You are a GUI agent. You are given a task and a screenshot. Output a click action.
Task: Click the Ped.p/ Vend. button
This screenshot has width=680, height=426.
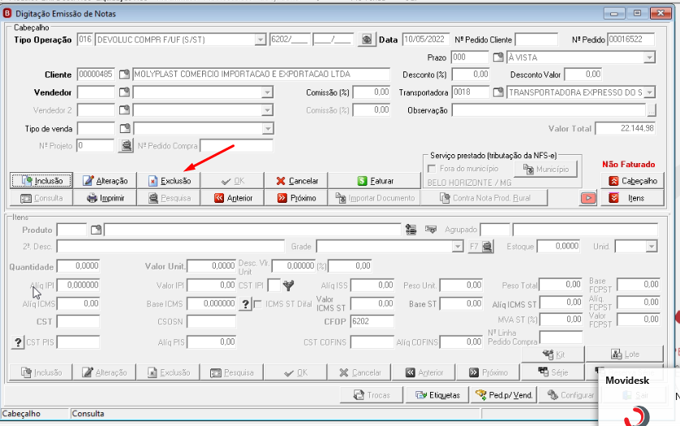click(x=504, y=395)
